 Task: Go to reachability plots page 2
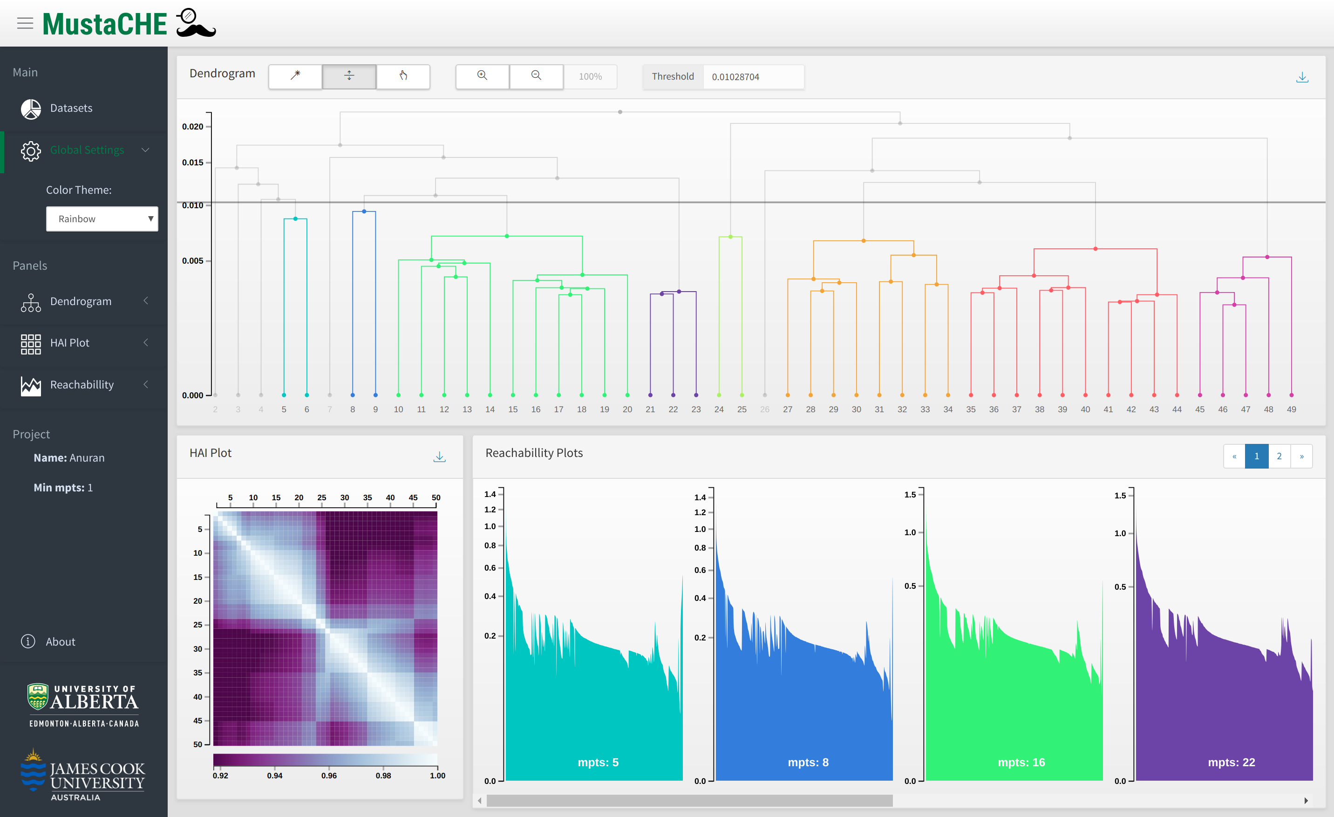[1279, 456]
